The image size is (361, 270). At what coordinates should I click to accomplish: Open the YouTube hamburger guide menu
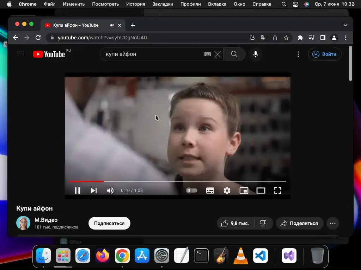pyautogui.click(x=20, y=54)
